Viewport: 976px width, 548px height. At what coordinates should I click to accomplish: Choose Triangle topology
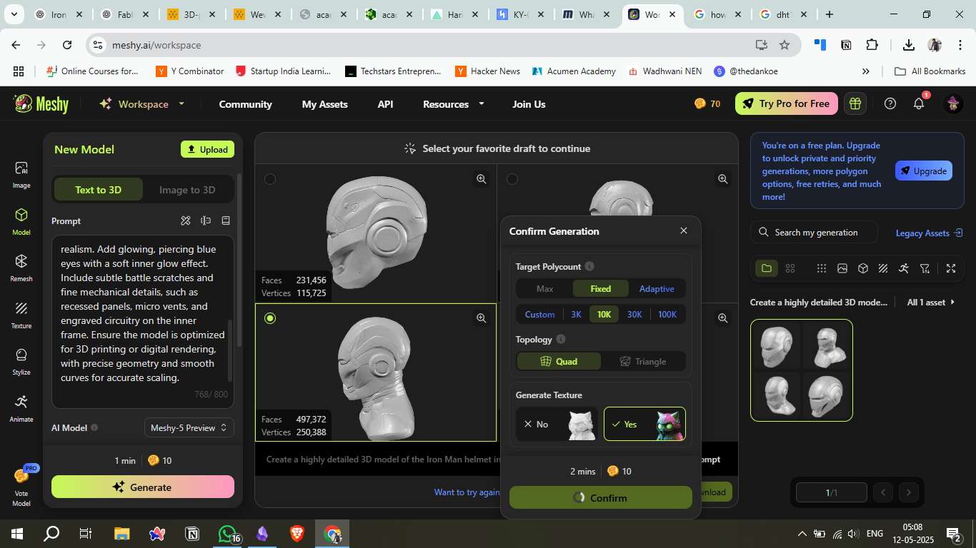(642, 361)
